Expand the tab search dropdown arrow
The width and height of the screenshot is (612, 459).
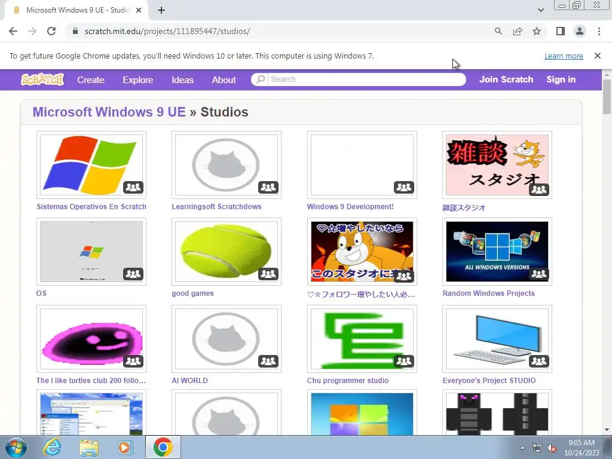tap(540, 10)
